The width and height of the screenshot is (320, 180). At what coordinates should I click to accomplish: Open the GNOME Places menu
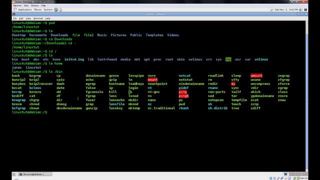click(37, 9)
